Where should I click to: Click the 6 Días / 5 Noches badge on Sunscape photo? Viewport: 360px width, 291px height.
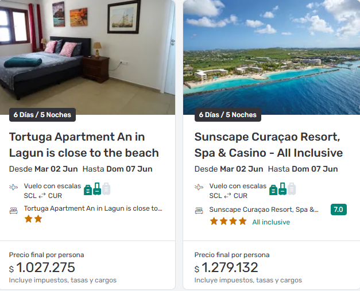[228, 115]
